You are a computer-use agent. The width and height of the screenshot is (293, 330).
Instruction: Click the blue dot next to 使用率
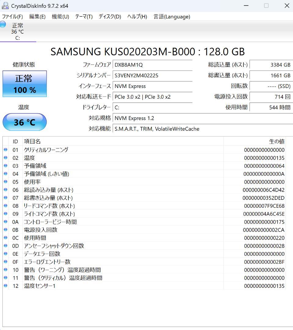[x=6, y=182]
